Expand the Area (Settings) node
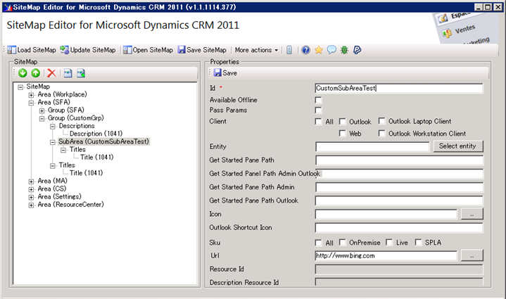The image size is (506, 299). click(31, 197)
